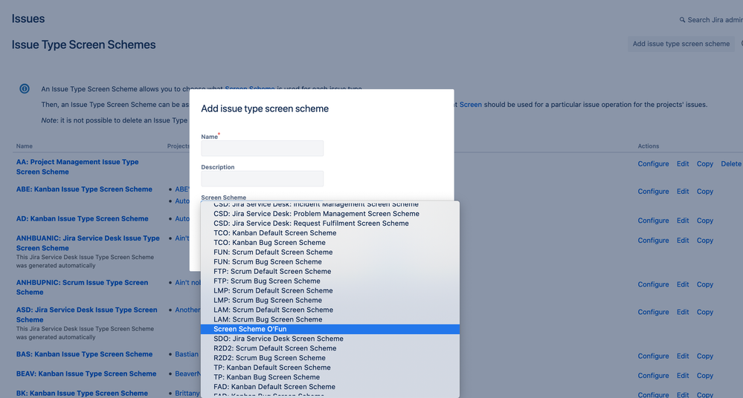Click Edit for AD: Kanban scheme row

(683, 221)
